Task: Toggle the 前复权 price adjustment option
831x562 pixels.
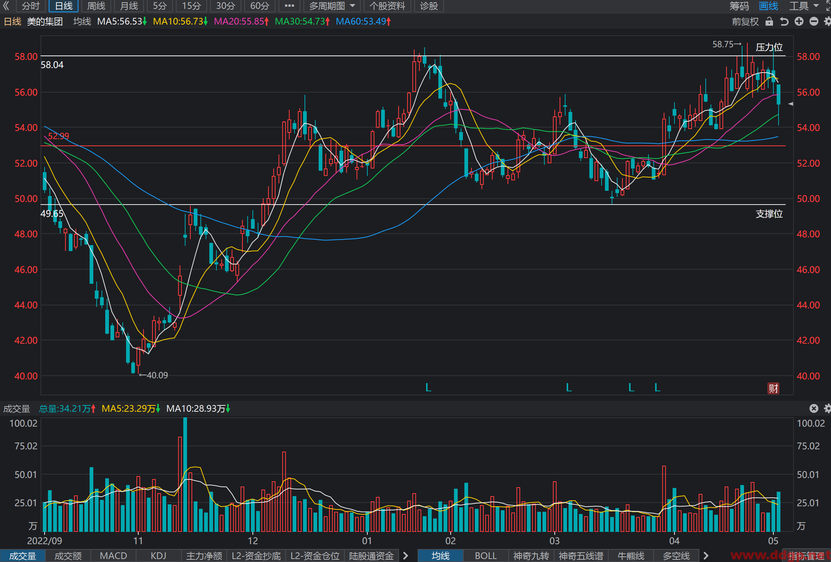Action: (x=745, y=22)
